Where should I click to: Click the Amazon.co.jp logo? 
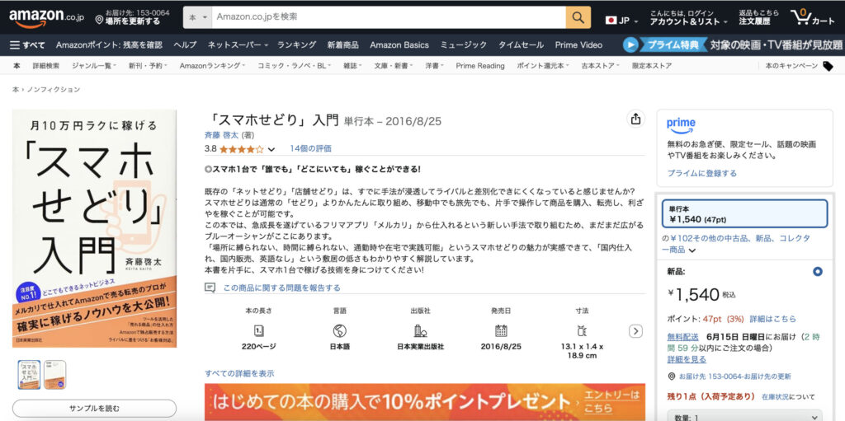coord(46,18)
